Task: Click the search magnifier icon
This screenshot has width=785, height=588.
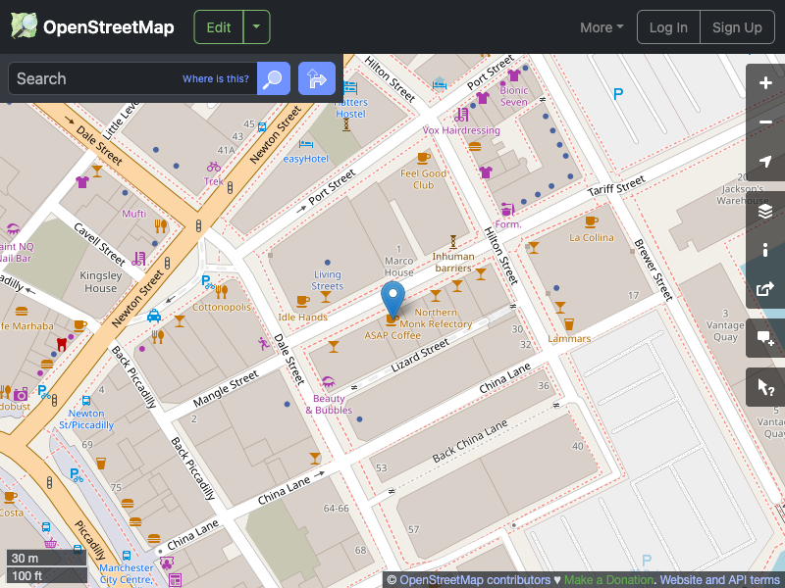Action: 273,78
